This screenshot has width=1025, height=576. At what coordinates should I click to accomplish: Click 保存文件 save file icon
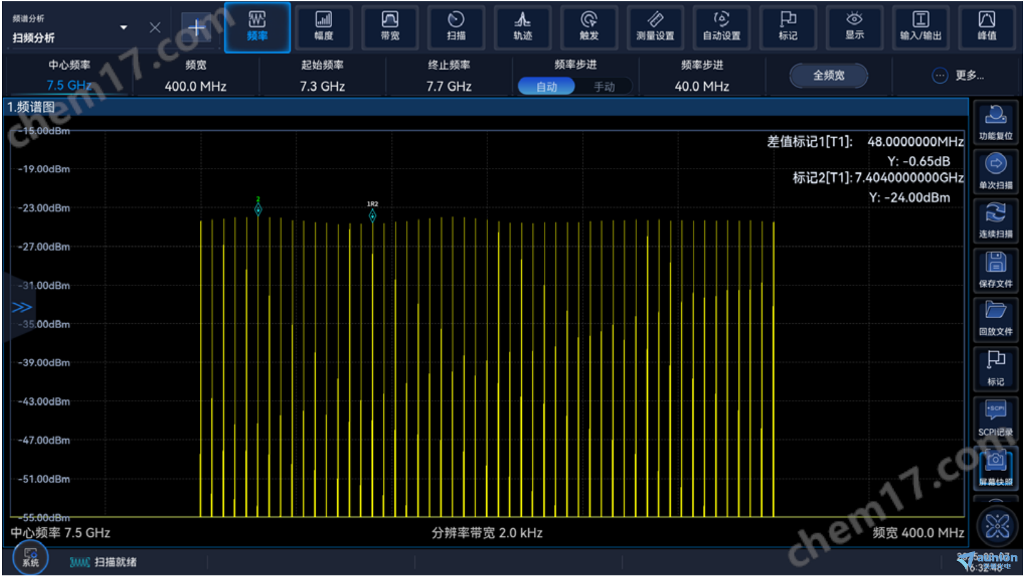(x=995, y=270)
